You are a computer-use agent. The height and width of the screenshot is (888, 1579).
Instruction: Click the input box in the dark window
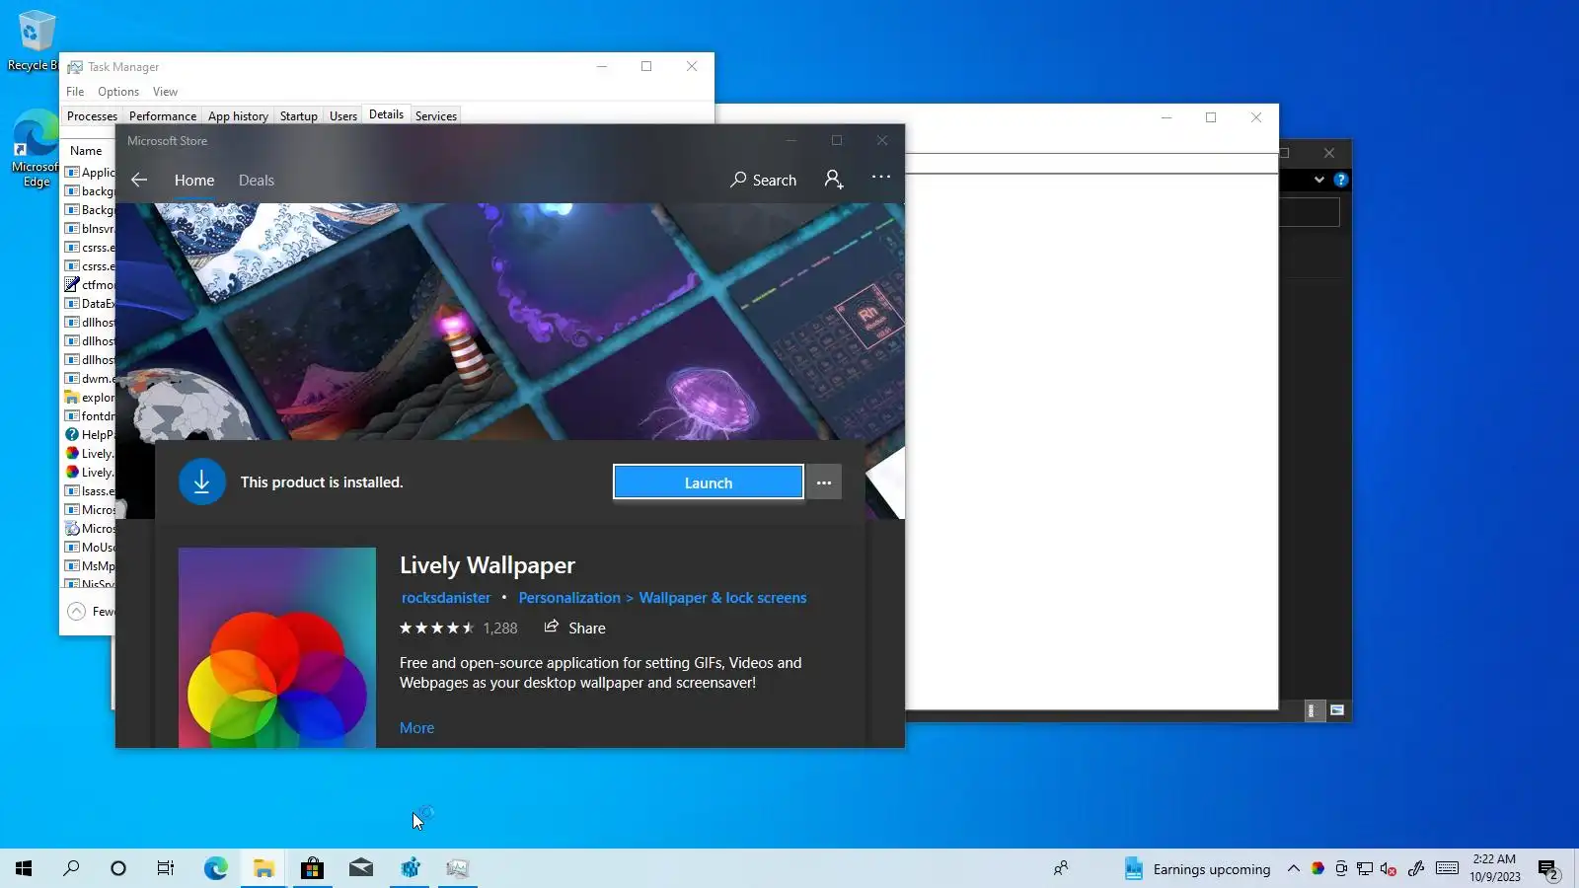(1310, 212)
